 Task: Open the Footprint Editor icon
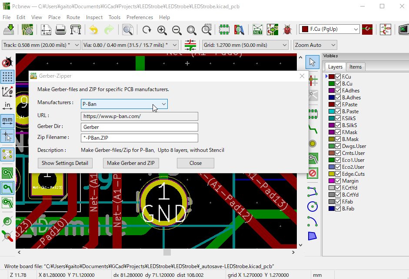click(x=224, y=30)
